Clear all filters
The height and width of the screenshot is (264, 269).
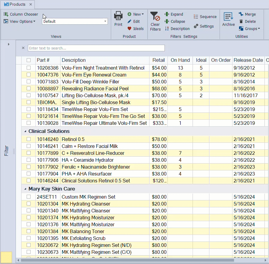pyautogui.click(x=155, y=21)
